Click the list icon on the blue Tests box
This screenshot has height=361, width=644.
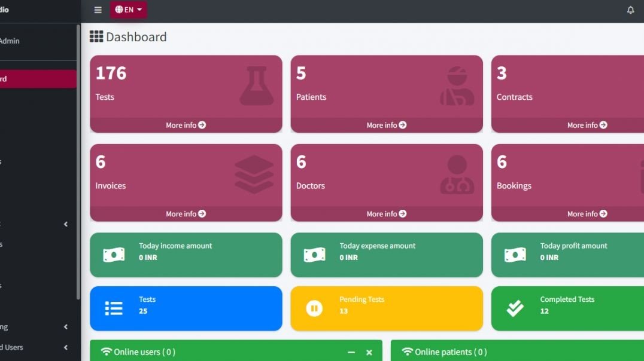[113, 308]
